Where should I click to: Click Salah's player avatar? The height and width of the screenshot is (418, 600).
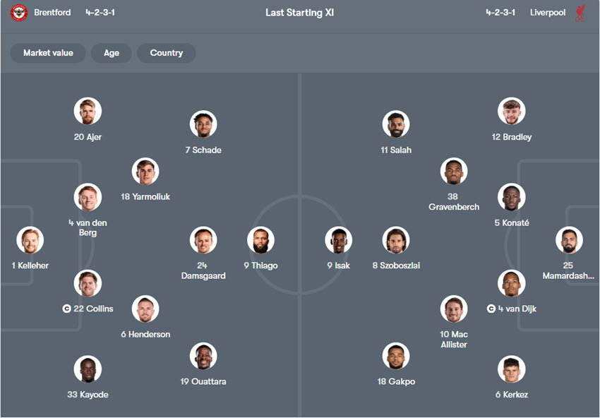pos(396,124)
